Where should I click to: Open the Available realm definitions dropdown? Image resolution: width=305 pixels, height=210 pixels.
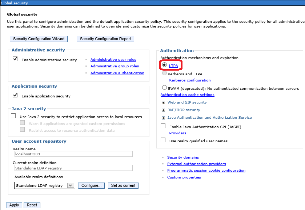click(71, 185)
